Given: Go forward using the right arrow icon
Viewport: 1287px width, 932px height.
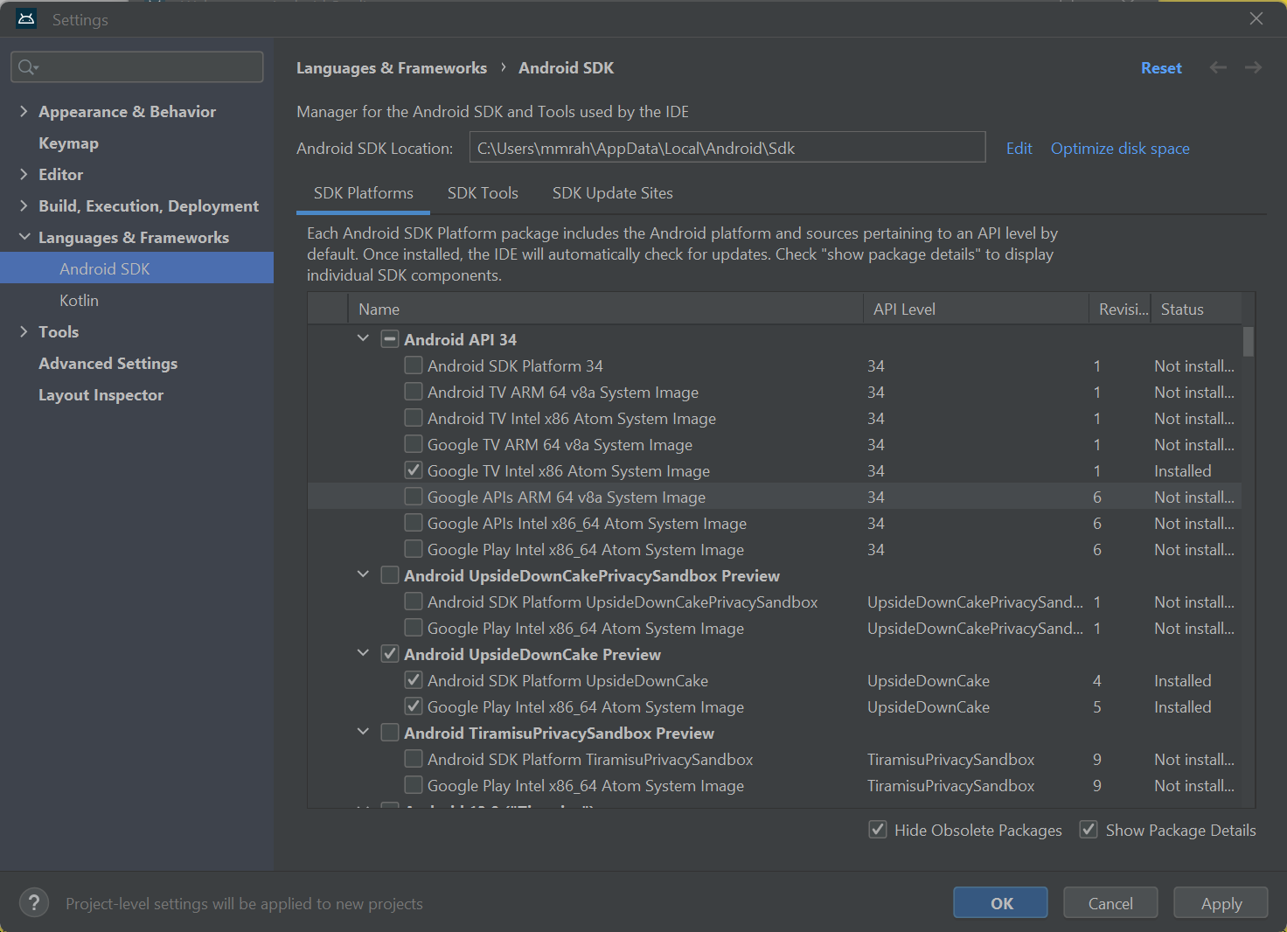Looking at the screenshot, I should coord(1253,68).
